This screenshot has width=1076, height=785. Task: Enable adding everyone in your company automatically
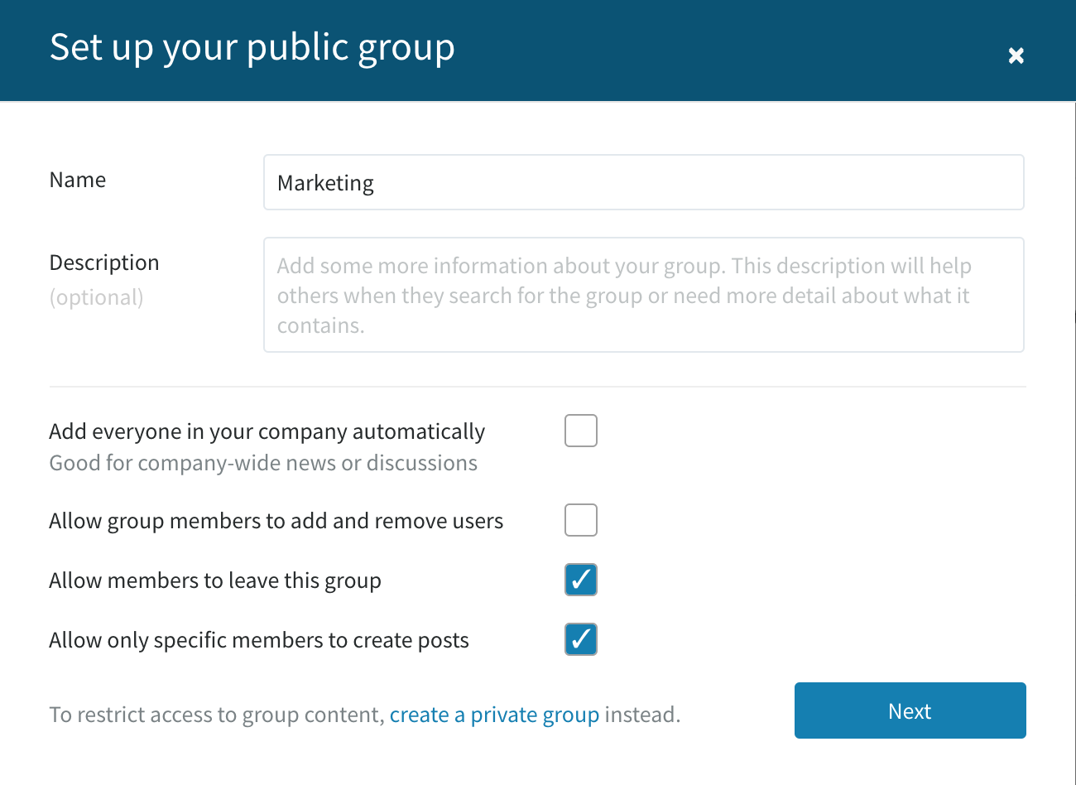coord(580,430)
